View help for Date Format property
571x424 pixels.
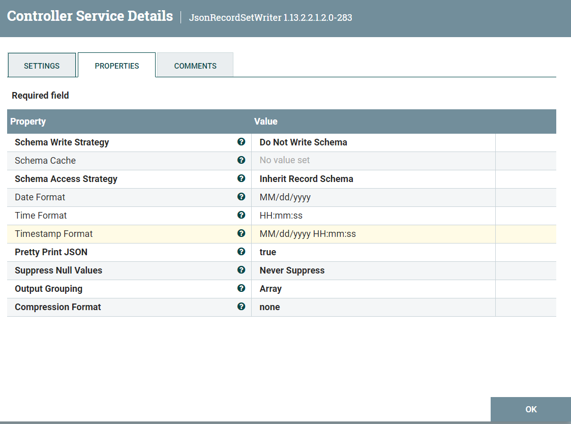point(241,197)
